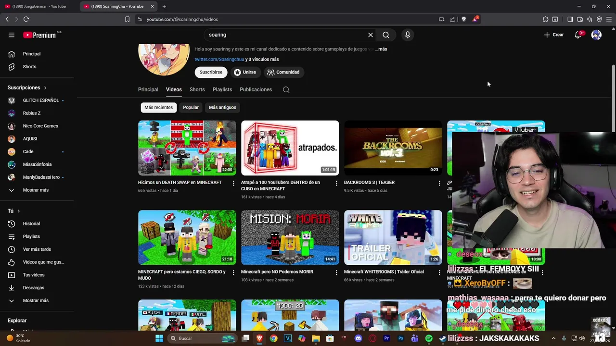The height and width of the screenshot is (346, 616).
Task: Open options for CIEGO, SORDO y MUDO video
Action: (x=233, y=272)
